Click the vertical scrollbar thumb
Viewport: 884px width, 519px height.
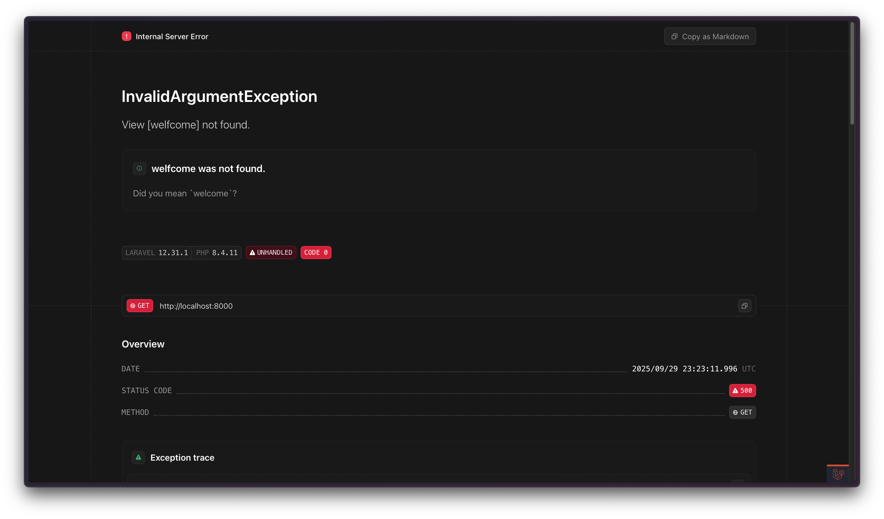point(852,73)
